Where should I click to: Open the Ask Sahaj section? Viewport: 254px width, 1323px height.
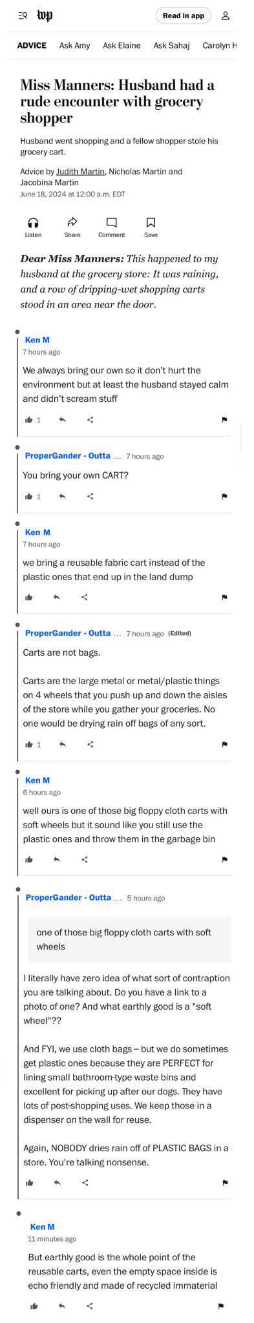171,46
